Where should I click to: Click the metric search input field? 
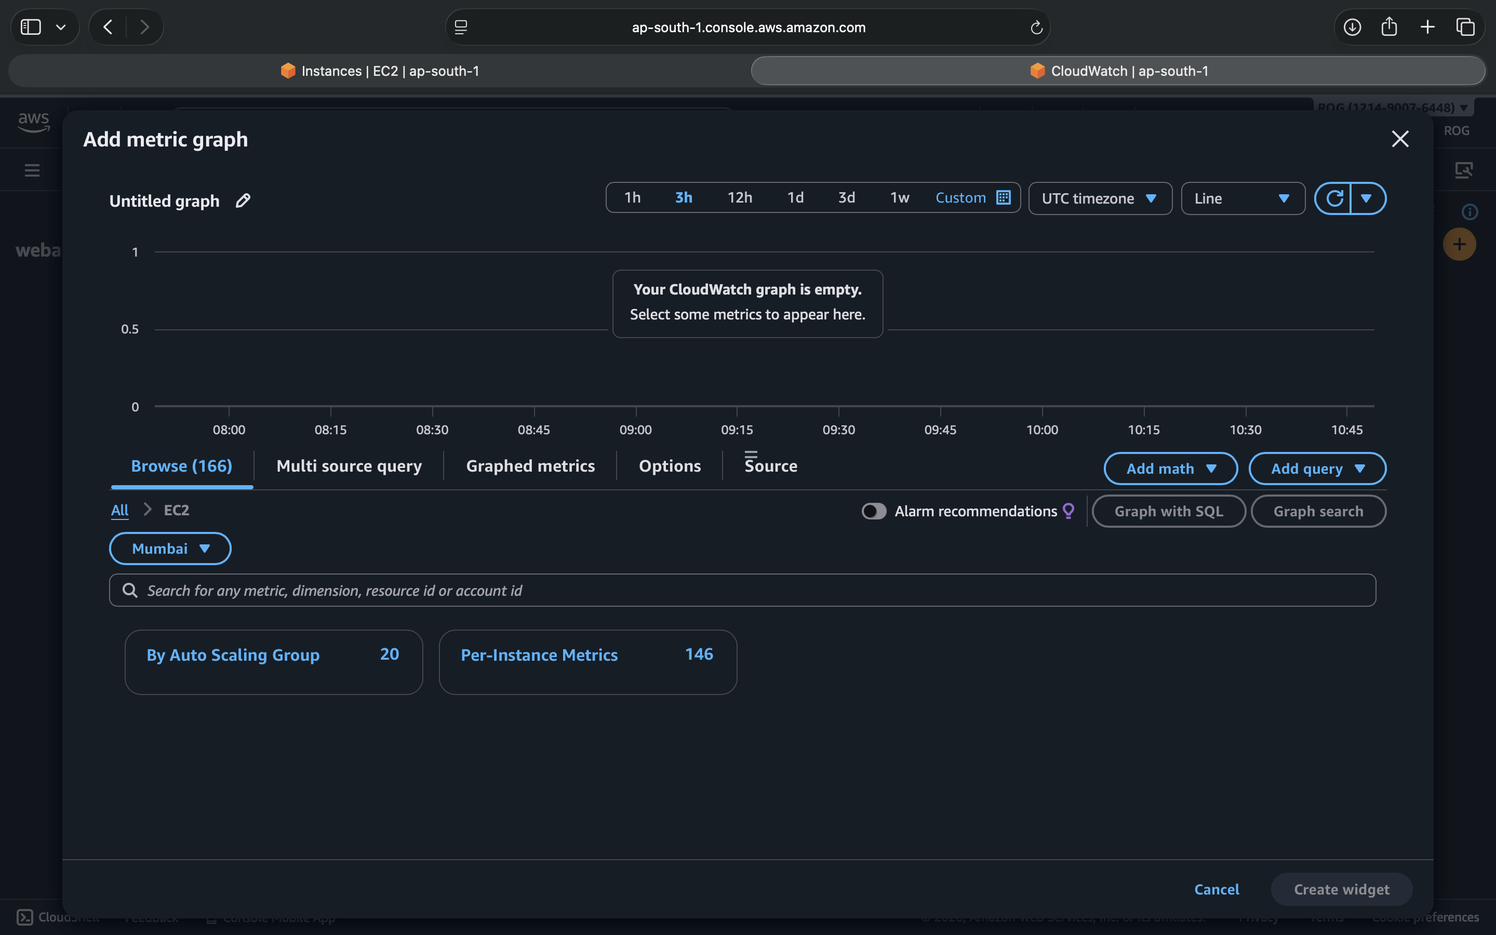[742, 591]
